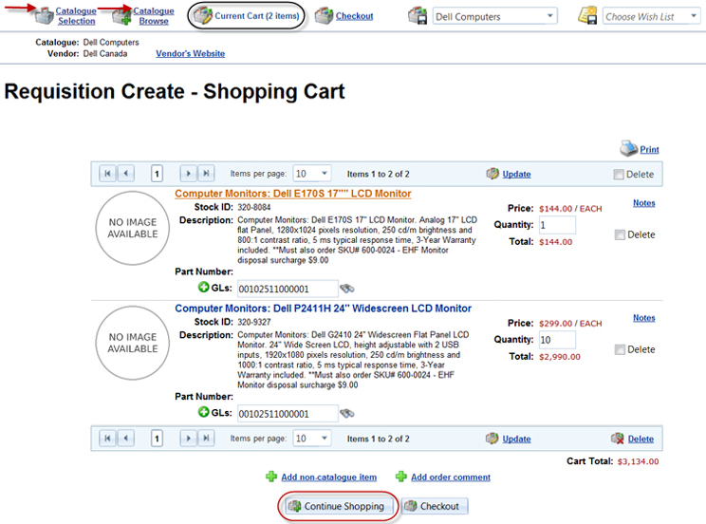Screen dimensions: 706x524
Task: Check Delete box for Dell P2411H monitor
Action: (620, 349)
